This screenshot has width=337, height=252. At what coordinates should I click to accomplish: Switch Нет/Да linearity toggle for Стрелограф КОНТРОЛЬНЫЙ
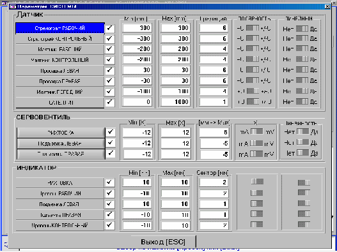pyautogui.click(x=302, y=38)
